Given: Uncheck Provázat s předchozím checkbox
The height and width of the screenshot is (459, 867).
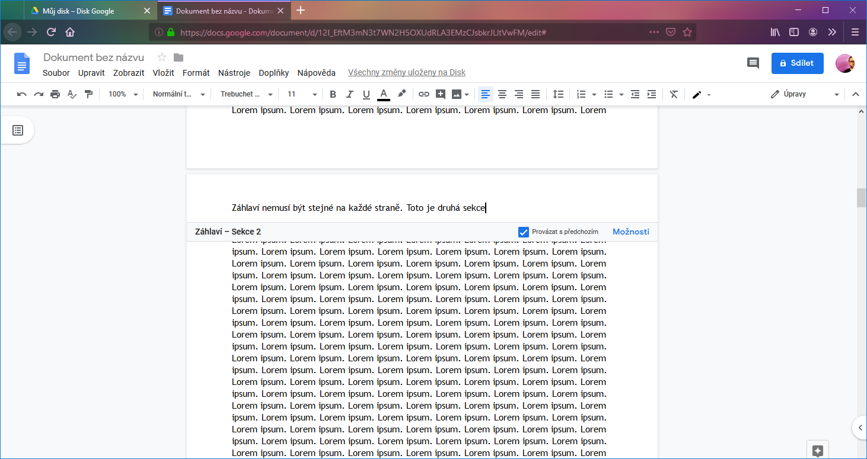Looking at the screenshot, I should pos(524,232).
